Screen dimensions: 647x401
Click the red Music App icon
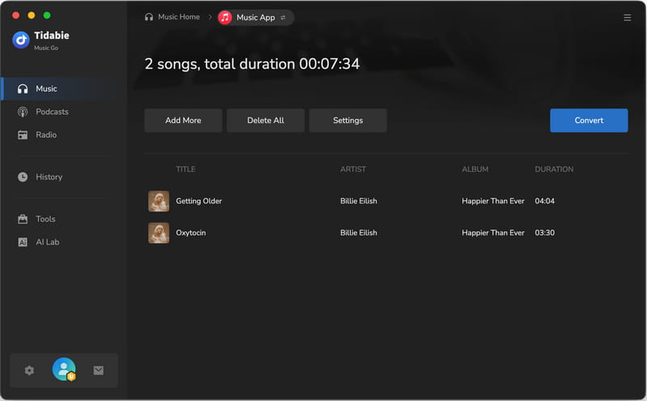225,17
